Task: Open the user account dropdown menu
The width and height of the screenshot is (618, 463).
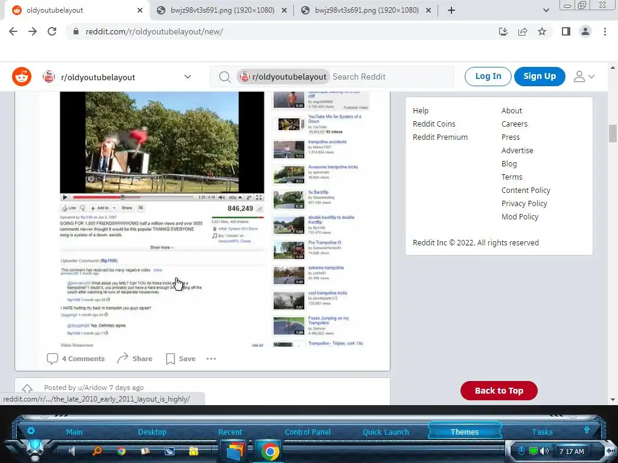Action: (x=584, y=77)
